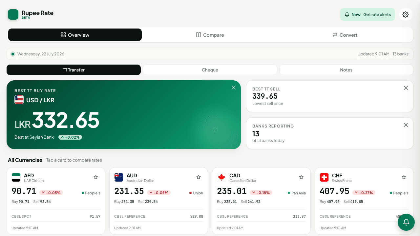Click the AUD -0.05% change badge
This screenshot has width=420, height=236.
[x=159, y=193]
